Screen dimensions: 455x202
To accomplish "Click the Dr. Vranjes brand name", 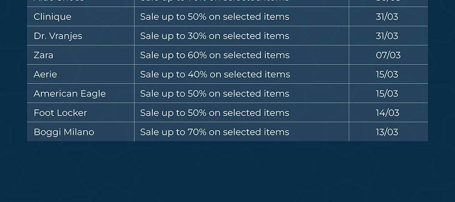I will tap(58, 36).
